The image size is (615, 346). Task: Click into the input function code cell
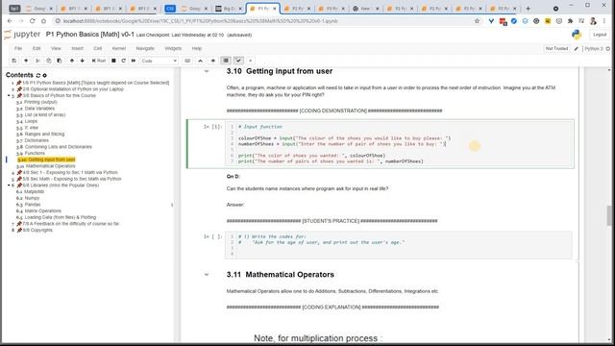(399, 144)
